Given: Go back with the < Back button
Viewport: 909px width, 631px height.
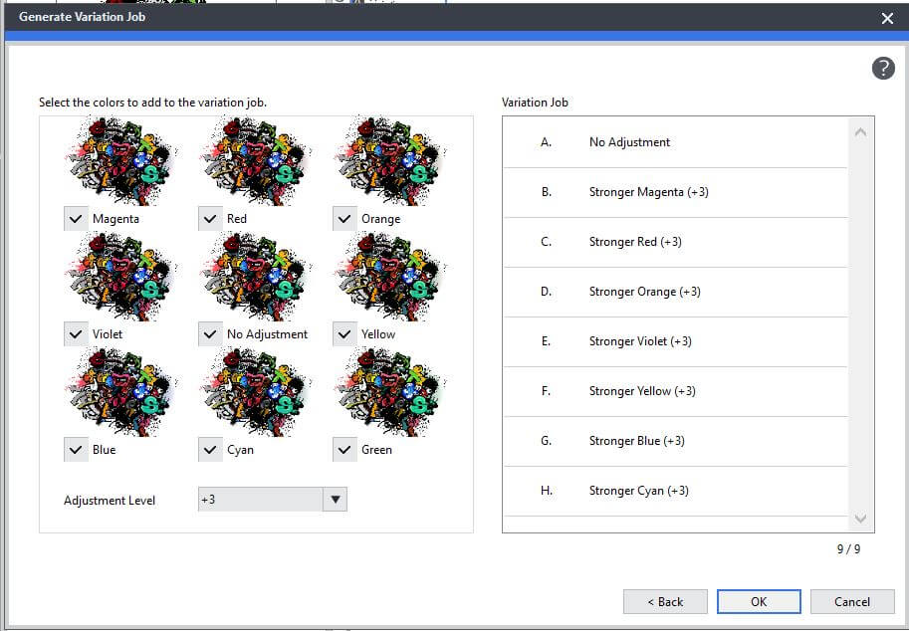Looking at the screenshot, I should click(x=665, y=601).
